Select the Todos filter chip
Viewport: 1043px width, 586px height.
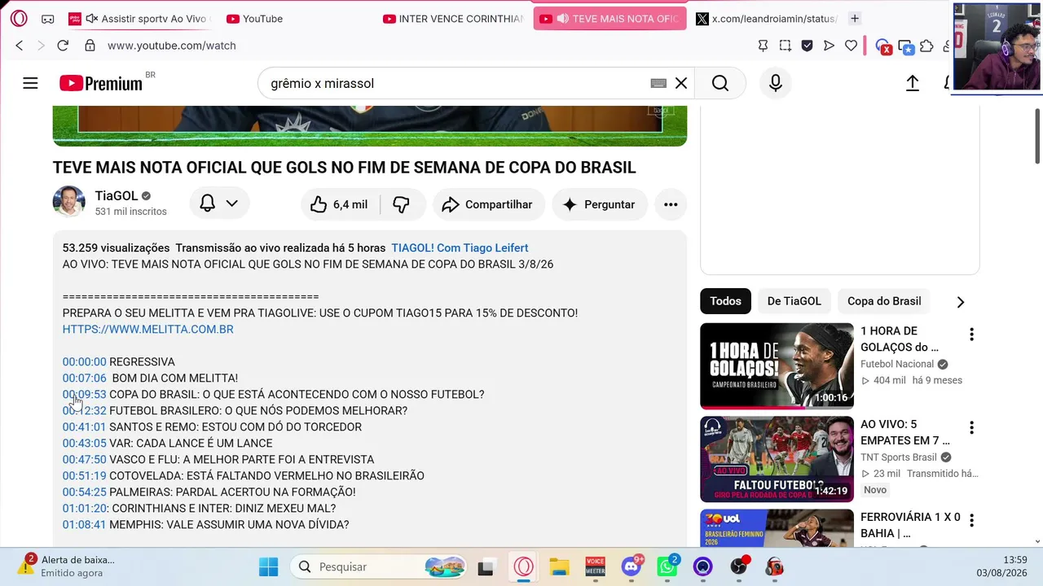pos(725,301)
